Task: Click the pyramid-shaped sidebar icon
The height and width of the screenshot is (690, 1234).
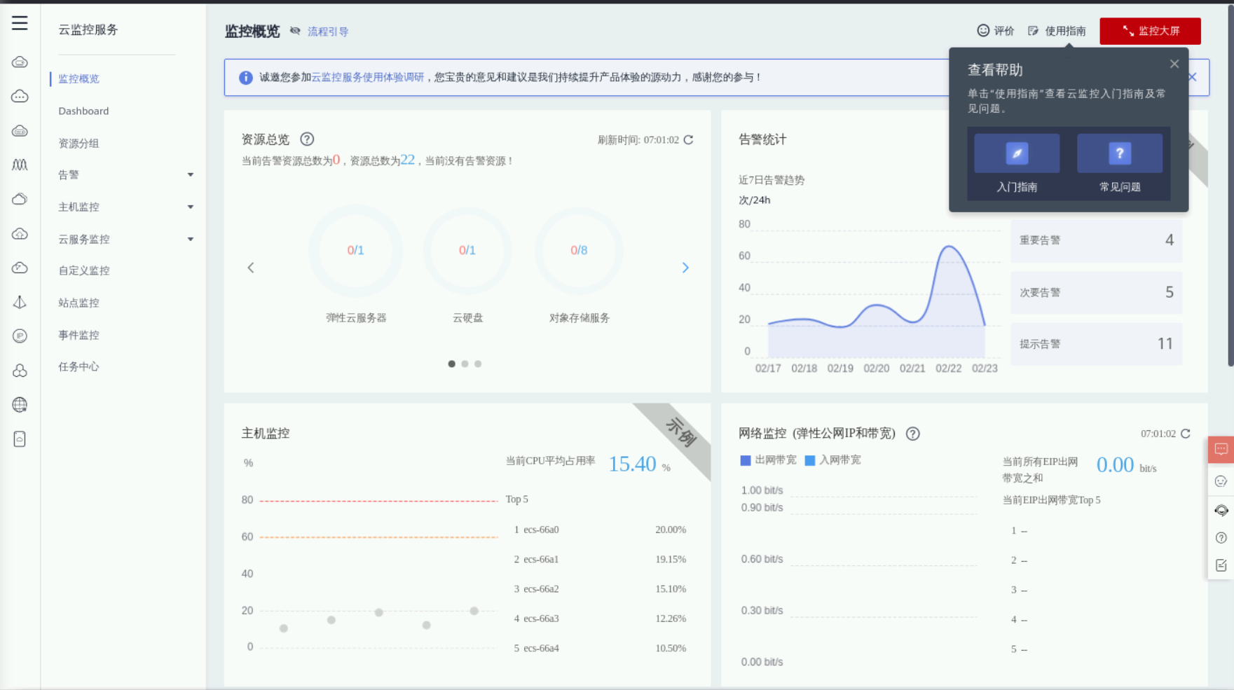Action: [x=20, y=302]
